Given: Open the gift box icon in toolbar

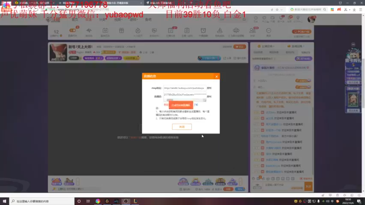Looking at the screenshot, I should (x=121, y=31).
